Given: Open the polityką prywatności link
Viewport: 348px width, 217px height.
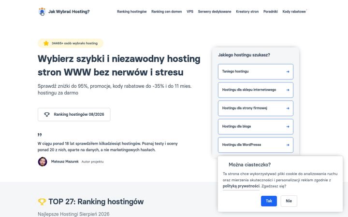Looking at the screenshot, I should (241, 186).
